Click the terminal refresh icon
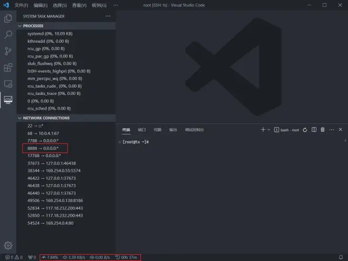 click(305, 130)
